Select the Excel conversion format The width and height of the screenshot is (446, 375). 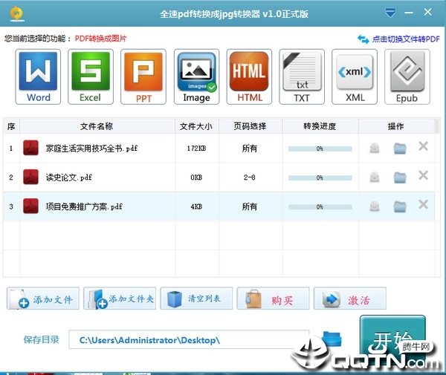pos(91,76)
